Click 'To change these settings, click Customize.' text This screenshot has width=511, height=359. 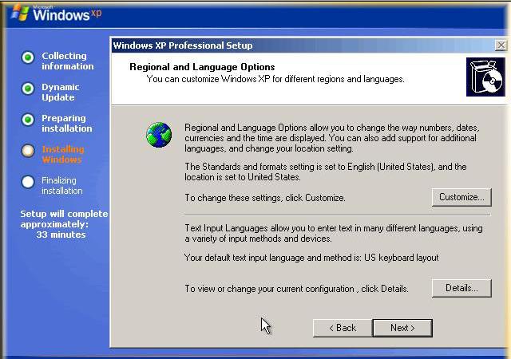[265, 198]
